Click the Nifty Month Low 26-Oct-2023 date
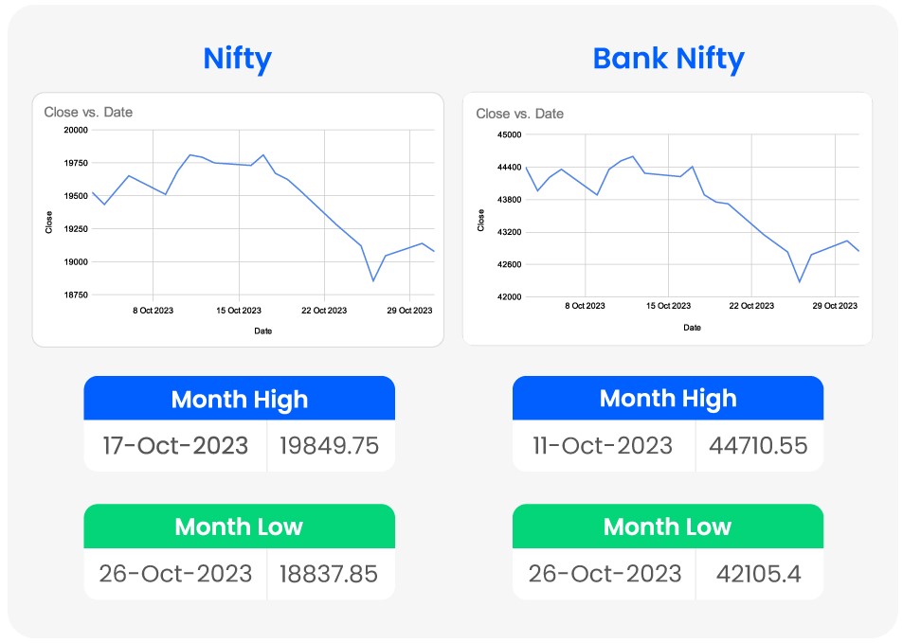903x643 pixels. tap(175, 574)
